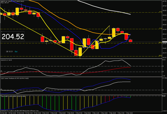This screenshot has width=167, height=114.
Task: Click the '29 Feb 19:00' time axis label
Action: coord(37,113)
